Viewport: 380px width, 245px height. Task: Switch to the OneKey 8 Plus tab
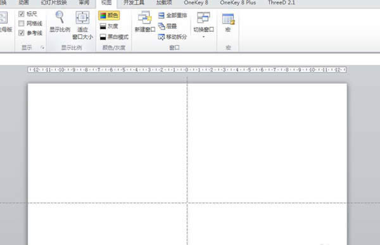pyautogui.click(x=238, y=3)
